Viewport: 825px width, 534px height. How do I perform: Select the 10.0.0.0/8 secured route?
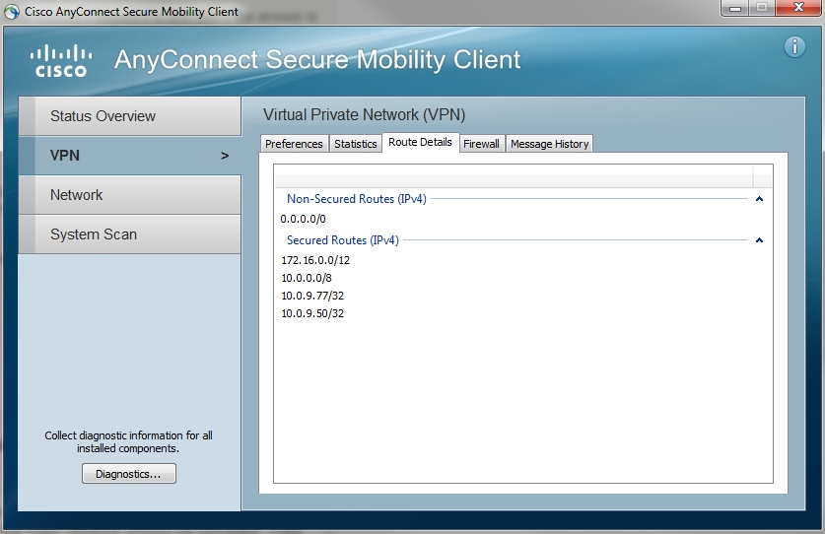tap(307, 278)
